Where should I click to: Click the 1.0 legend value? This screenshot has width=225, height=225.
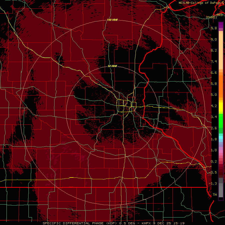point(214,150)
